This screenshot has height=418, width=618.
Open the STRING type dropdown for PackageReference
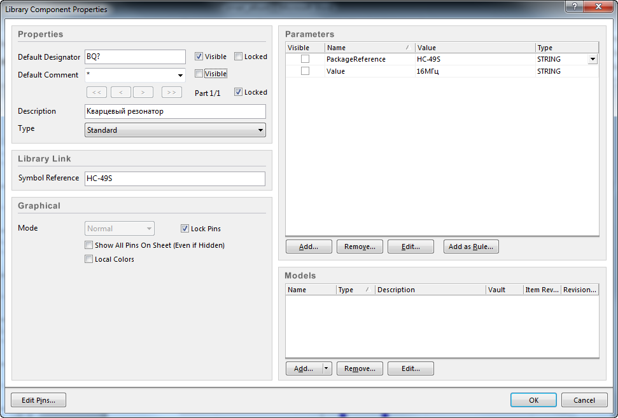point(593,59)
